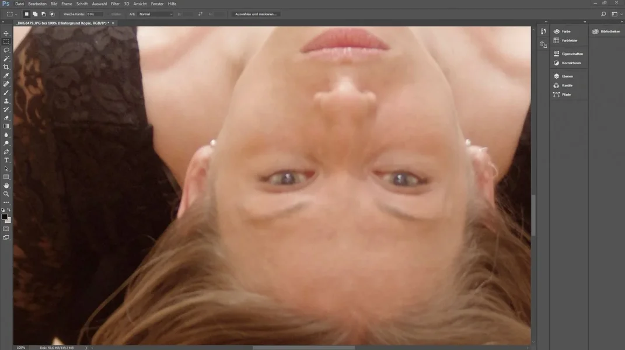625x350 pixels.
Task: Open the Art style Normal dropdown
Action: (155, 14)
